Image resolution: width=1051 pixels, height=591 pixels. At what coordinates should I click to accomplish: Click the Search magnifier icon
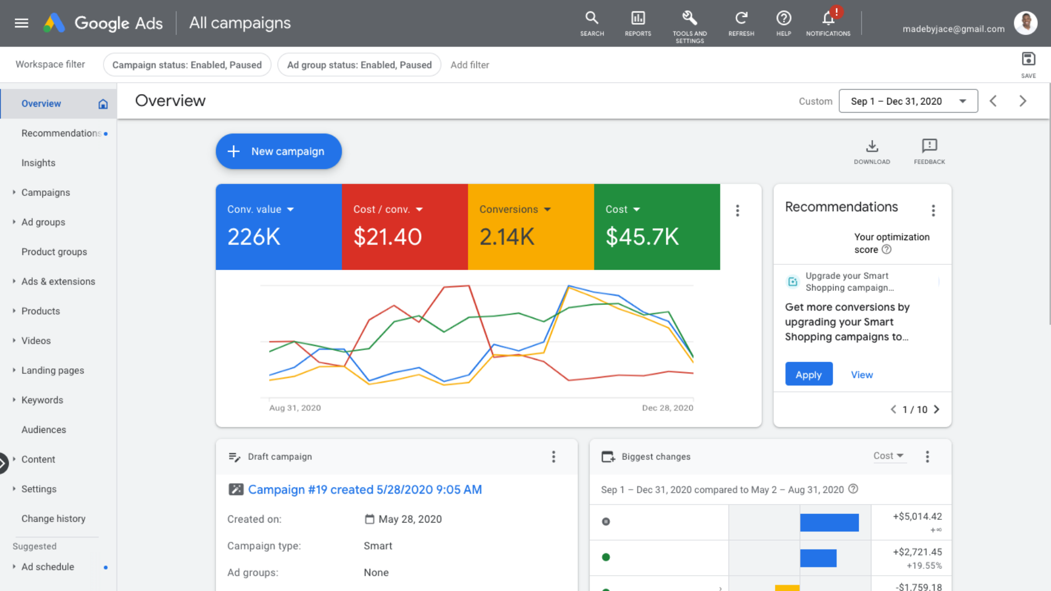[592, 18]
